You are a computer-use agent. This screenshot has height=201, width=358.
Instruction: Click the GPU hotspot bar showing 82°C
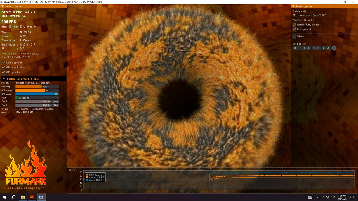coord(37,90)
